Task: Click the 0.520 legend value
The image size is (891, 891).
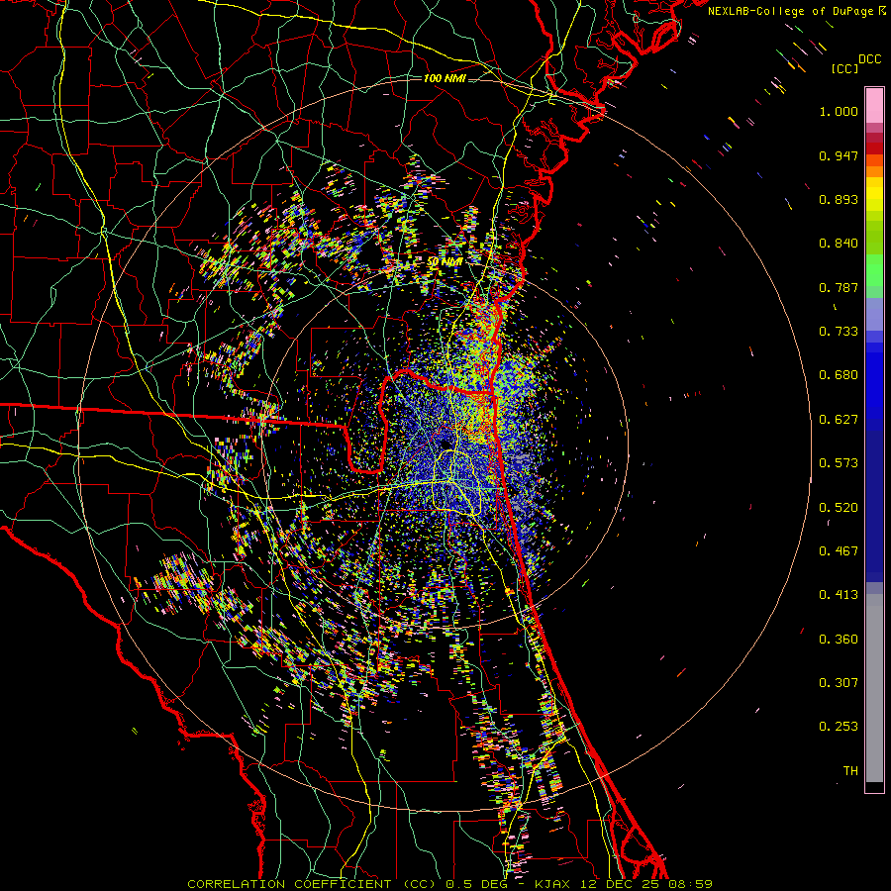Action: [839, 508]
